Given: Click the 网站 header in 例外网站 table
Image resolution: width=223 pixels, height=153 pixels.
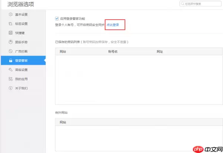Looking at the screenshot, I should pyautogui.click(x=63, y=122).
